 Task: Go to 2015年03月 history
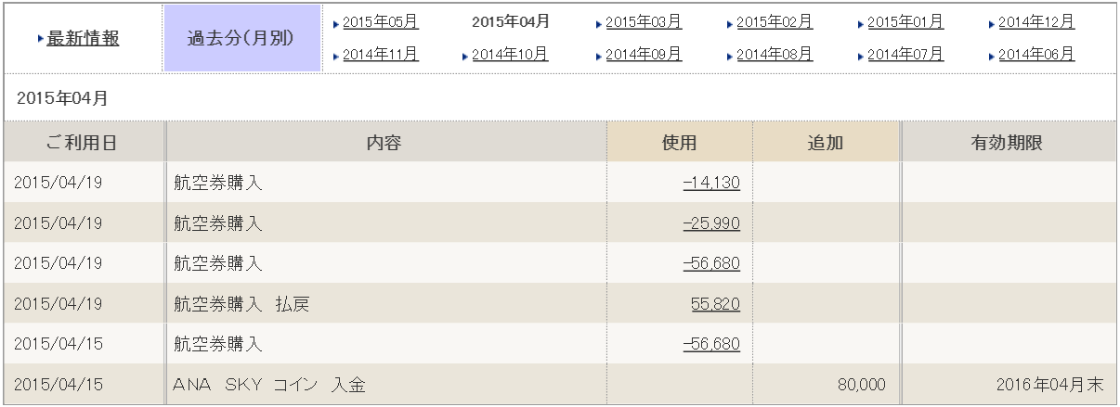click(x=644, y=21)
